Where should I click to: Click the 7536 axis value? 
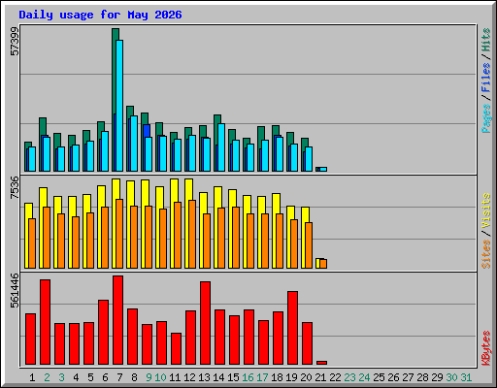point(15,188)
